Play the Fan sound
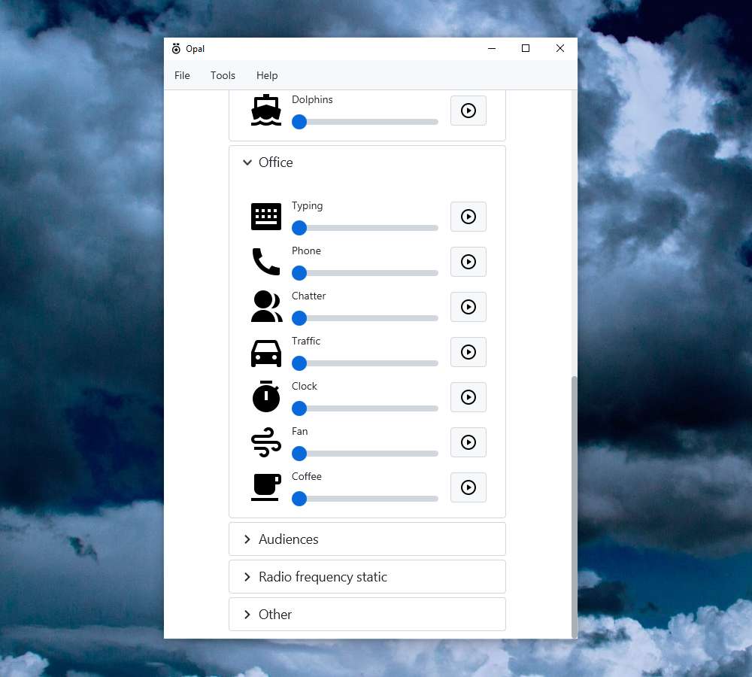The image size is (752, 677). point(468,442)
